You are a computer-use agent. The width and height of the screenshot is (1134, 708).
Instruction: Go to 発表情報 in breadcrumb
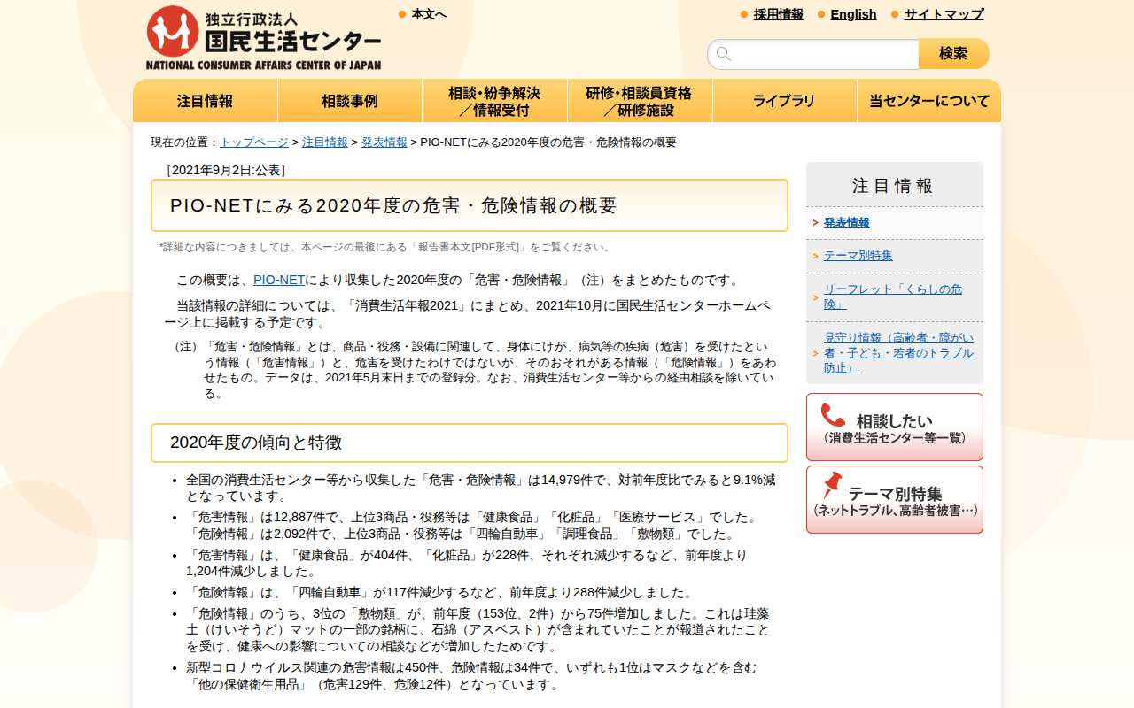pos(384,142)
